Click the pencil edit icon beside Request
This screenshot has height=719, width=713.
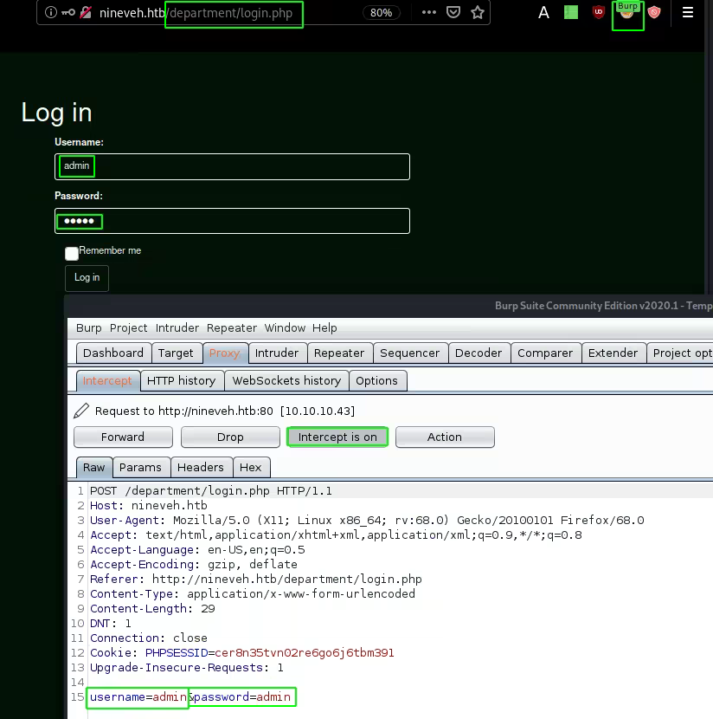tap(81, 411)
